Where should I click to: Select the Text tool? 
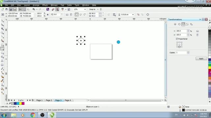[x=2, y=61]
